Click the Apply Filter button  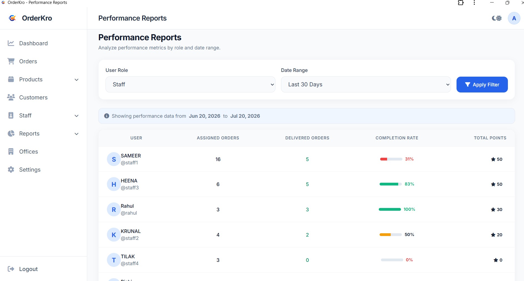[482, 84]
